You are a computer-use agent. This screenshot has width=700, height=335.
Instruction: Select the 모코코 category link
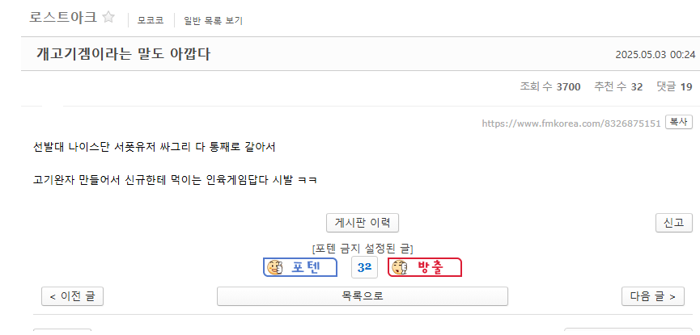click(x=151, y=20)
